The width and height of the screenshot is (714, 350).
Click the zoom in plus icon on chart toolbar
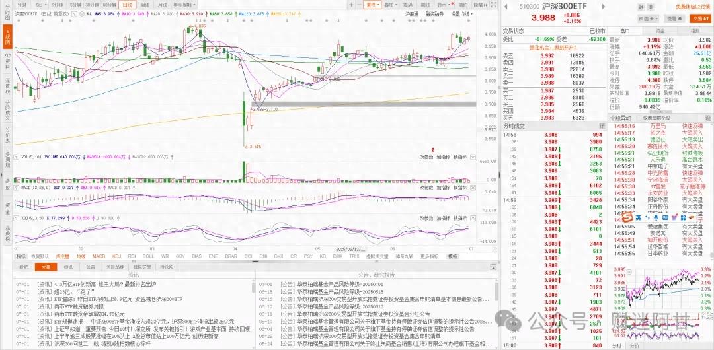351,5
